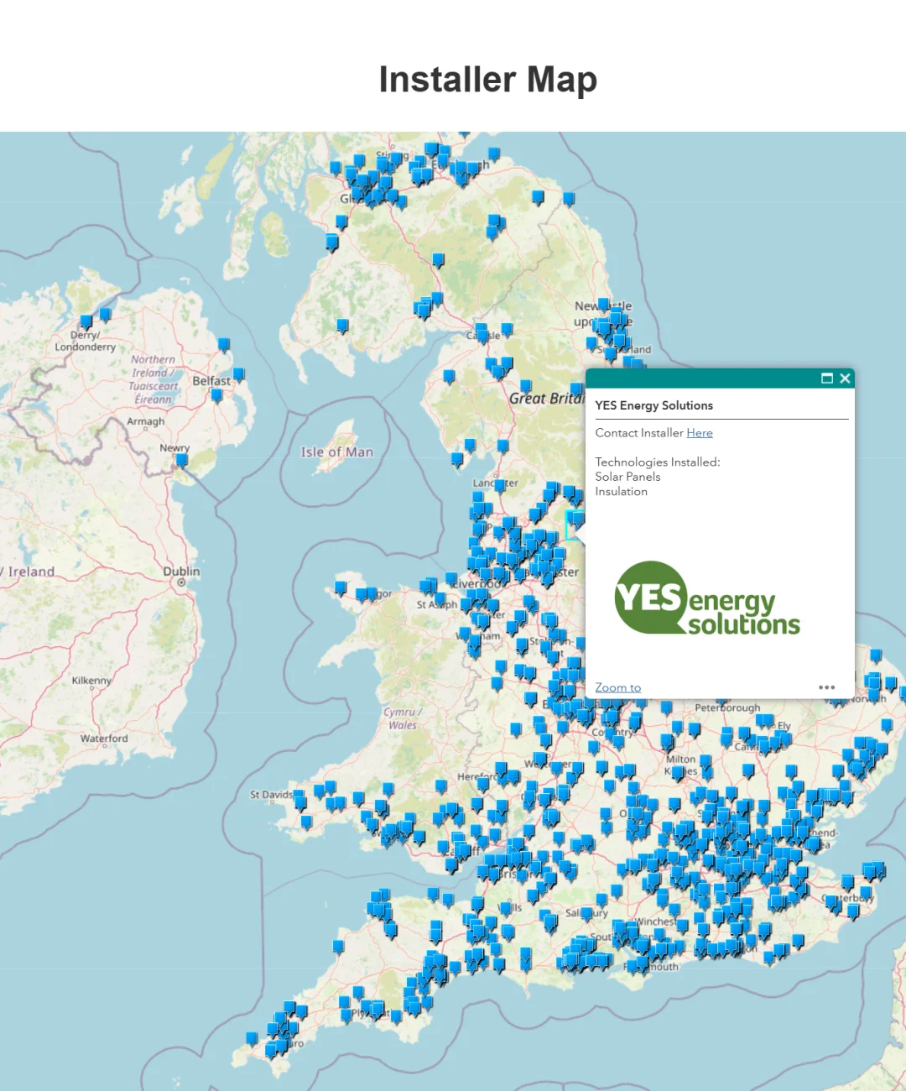Select the marker on Anglesey's western tip

click(341, 587)
